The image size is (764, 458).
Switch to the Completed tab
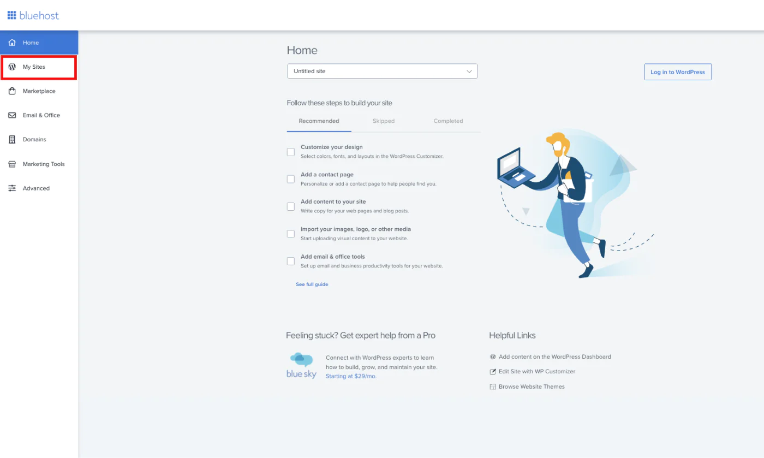(448, 121)
